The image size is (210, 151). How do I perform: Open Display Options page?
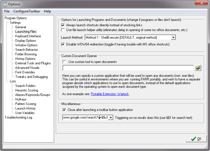[25, 41]
